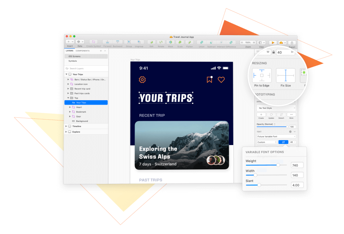This screenshot has width=344, height=234.
Task: Select the Your Trips text layer
Action: click(x=86, y=102)
